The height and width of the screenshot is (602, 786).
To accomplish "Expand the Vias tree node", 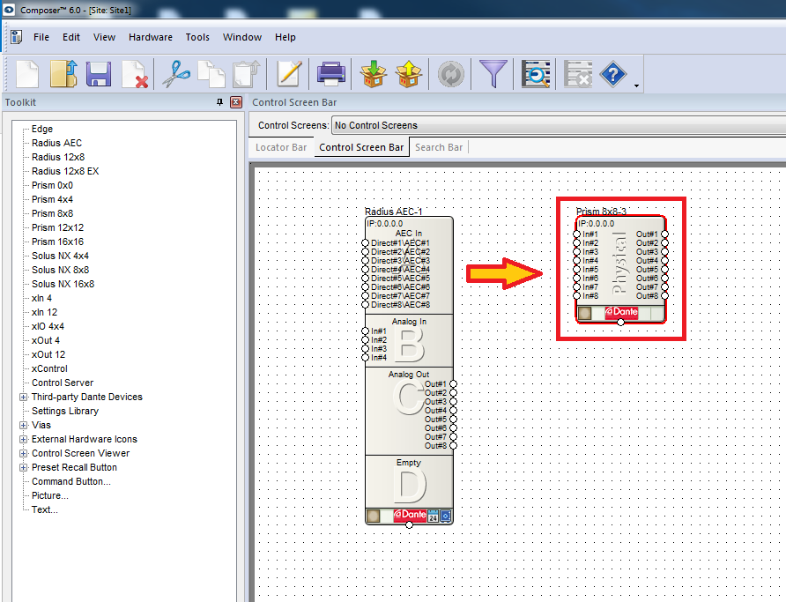I will coord(23,425).
